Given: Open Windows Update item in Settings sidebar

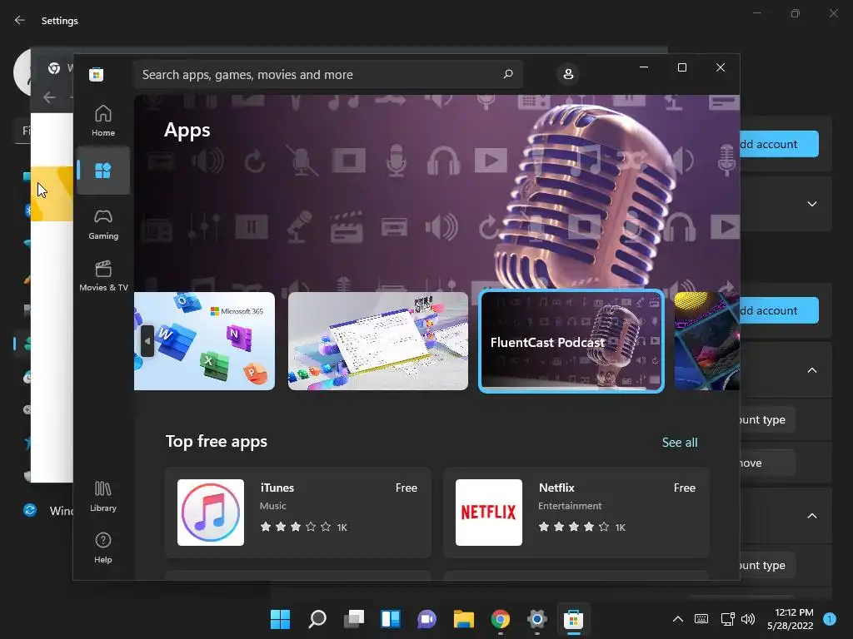Looking at the screenshot, I should point(47,510).
